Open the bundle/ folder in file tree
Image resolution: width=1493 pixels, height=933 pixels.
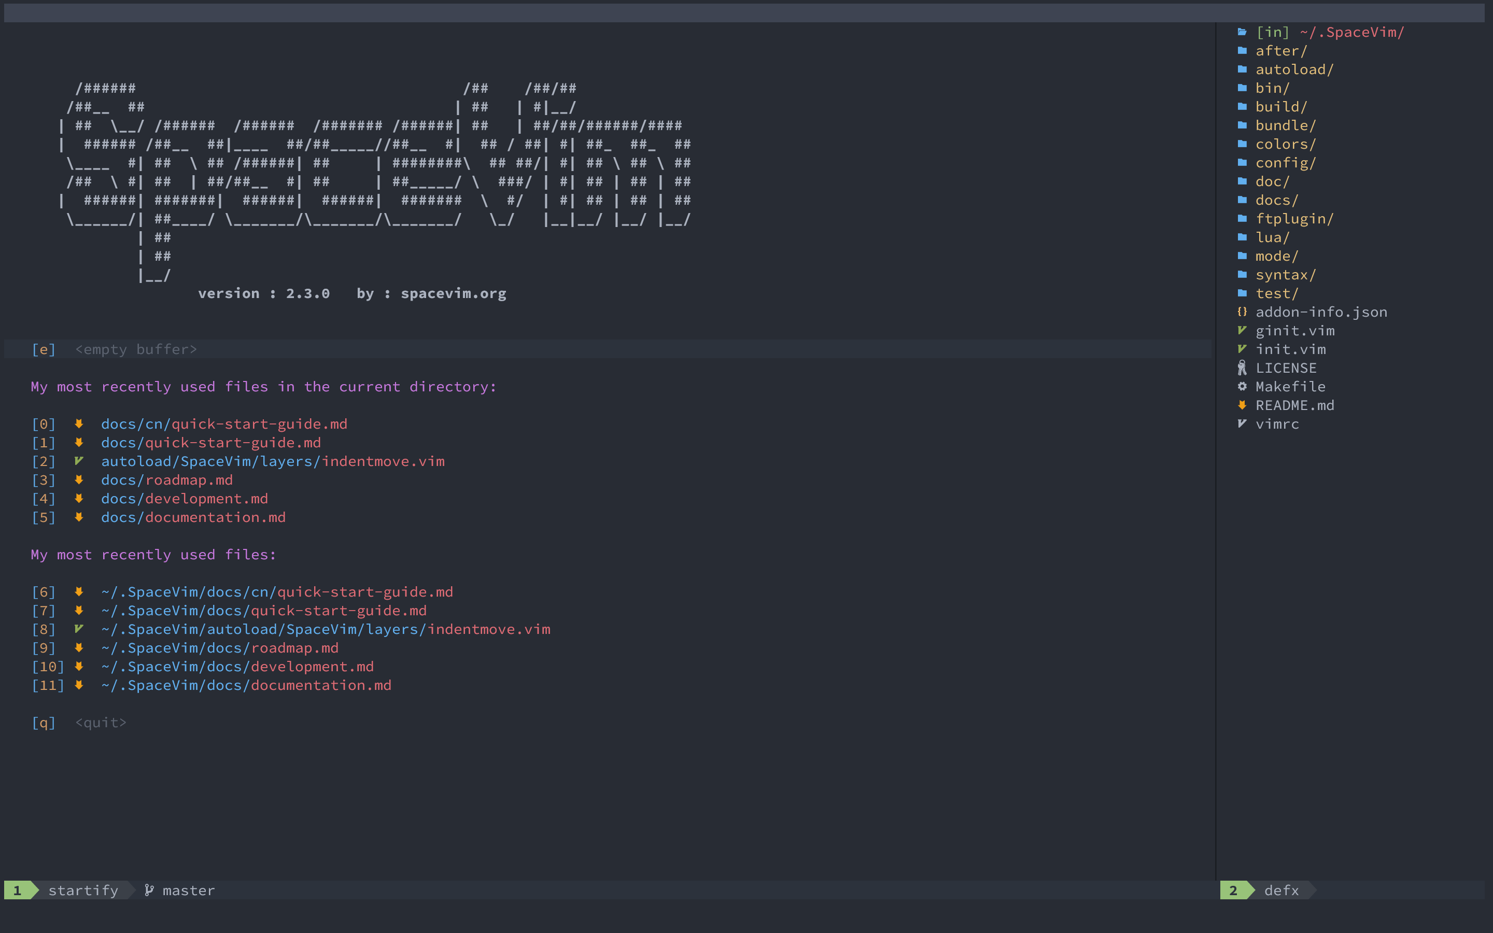tap(1286, 126)
